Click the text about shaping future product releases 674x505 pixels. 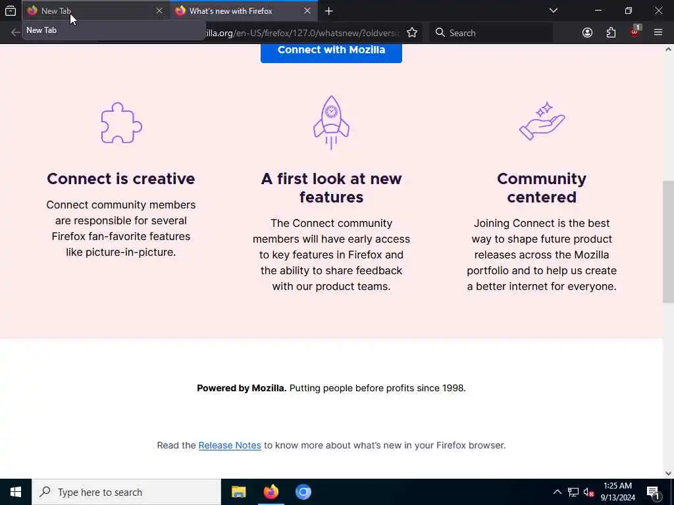(542, 254)
